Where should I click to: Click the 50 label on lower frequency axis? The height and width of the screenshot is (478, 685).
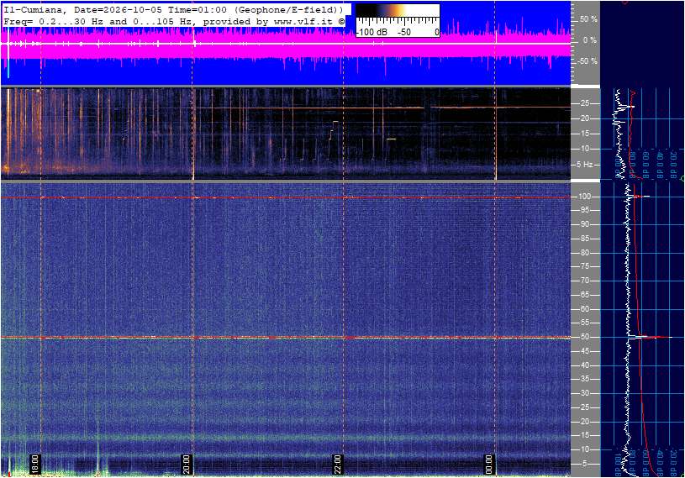click(584, 337)
